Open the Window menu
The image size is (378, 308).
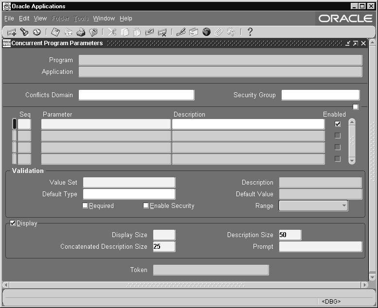coord(104,18)
